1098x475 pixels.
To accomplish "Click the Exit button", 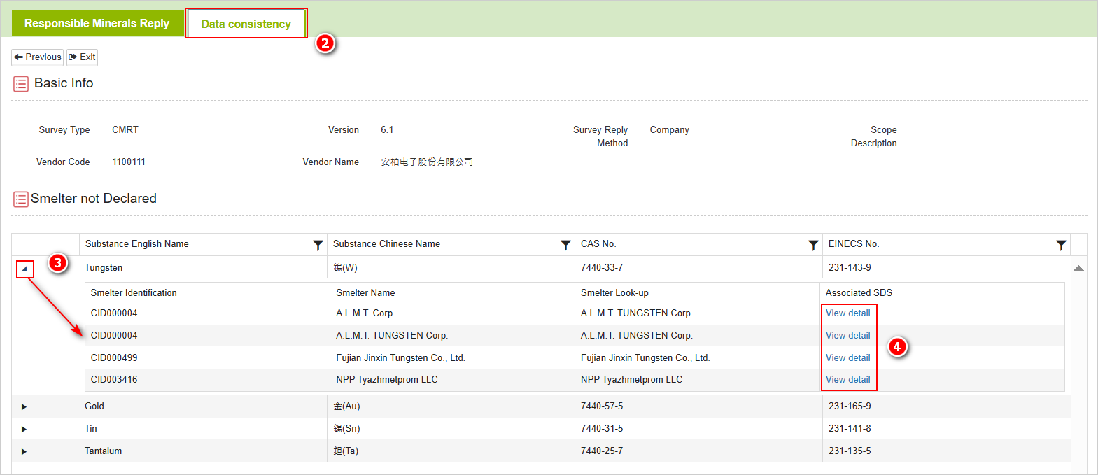I will click(82, 57).
